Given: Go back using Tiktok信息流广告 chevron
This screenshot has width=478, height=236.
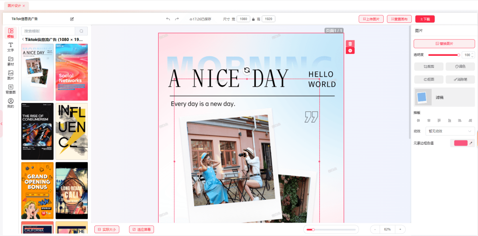Looking at the screenshot, I should pyautogui.click(x=23, y=40).
